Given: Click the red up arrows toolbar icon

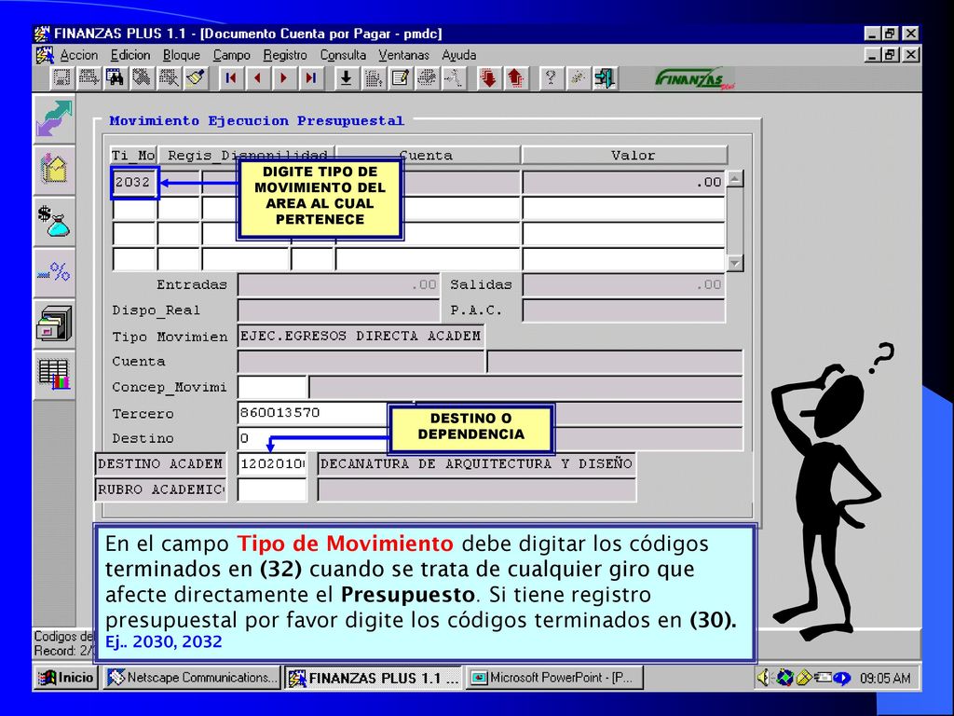Looking at the screenshot, I should pyautogui.click(x=514, y=78).
